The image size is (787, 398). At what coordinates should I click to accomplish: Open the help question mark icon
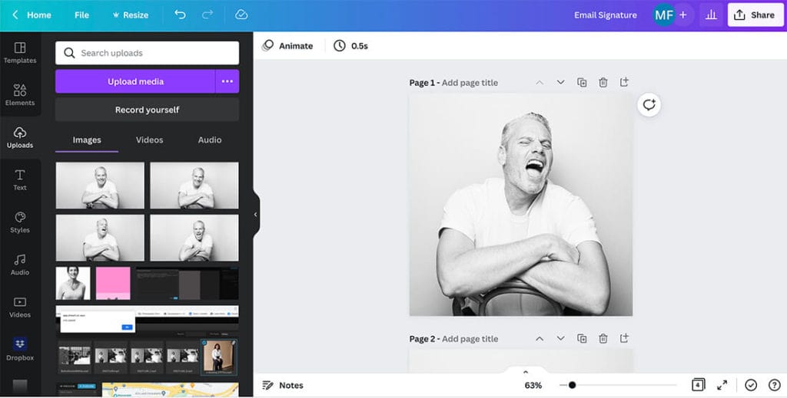[775, 385]
